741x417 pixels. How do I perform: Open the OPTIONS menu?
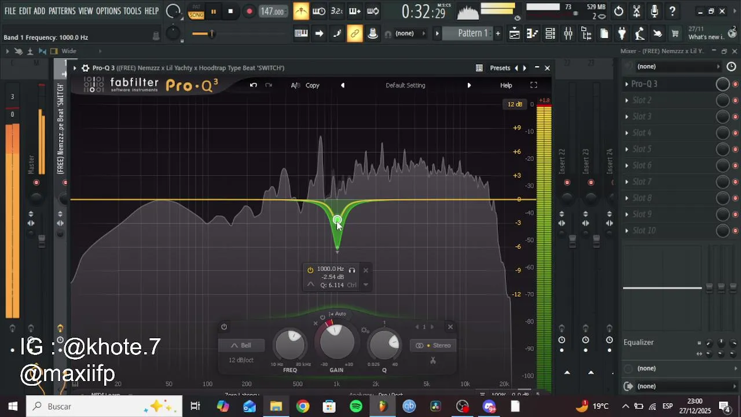pos(108,11)
